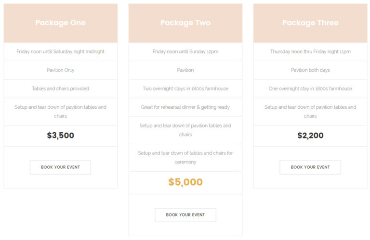This screenshot has height=240, width=370.
Task: Click Book Your Event under Package Two
Action: pyautogui.click(x=185, y=215)
